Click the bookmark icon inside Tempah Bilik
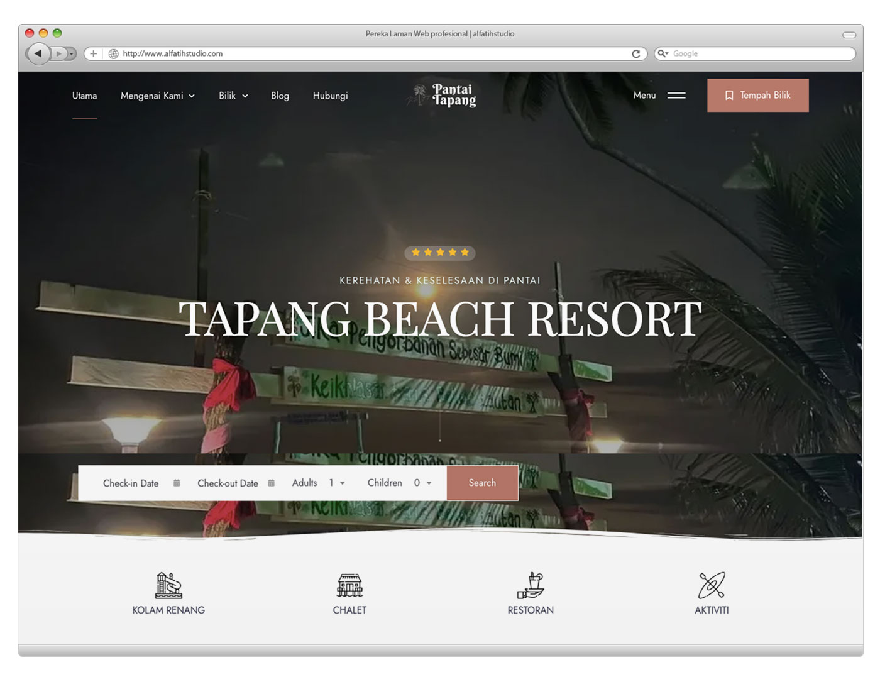This screenshot has width=880, height=677. click(729, 95)
